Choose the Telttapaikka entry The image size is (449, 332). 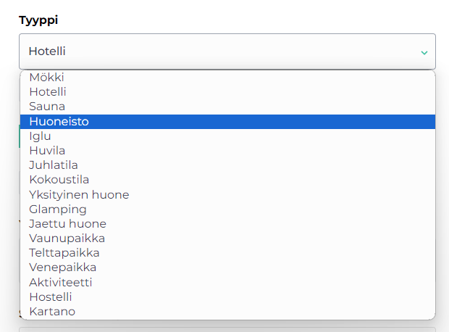coord(64,253)
